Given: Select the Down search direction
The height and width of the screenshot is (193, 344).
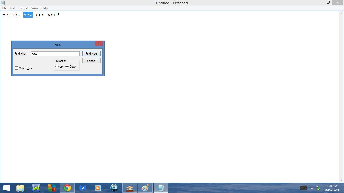Looking at the screenshot, I should coord(67,66).
